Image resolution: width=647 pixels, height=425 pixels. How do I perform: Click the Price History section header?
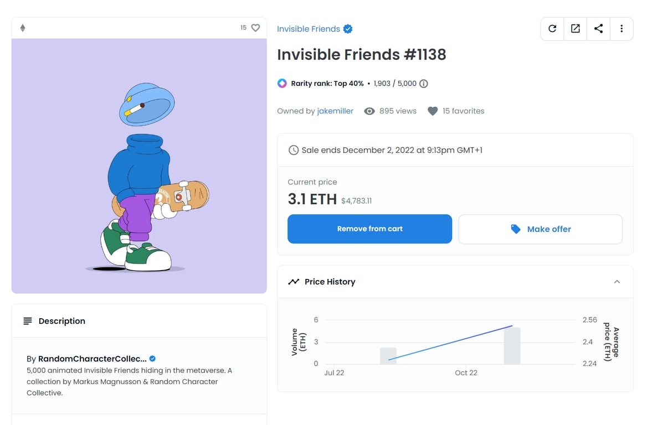[x=330, y=282]
